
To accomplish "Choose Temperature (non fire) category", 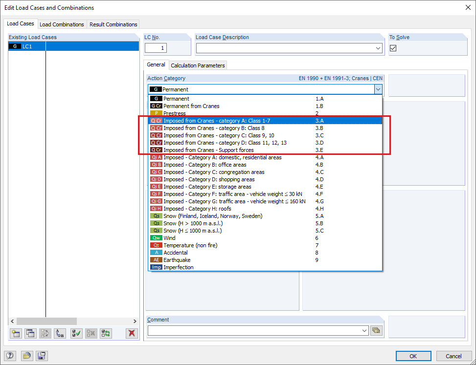I will [x=265, y=245].
